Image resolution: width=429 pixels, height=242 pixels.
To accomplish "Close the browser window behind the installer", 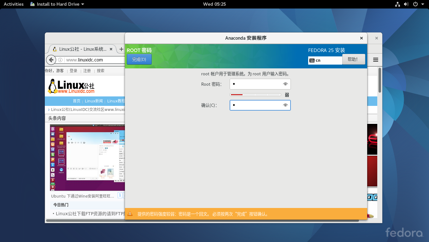I will coord(376,38).
